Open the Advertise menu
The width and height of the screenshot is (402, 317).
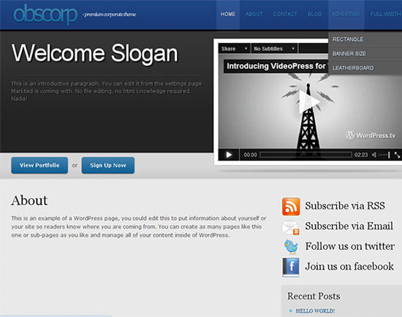[346, 15]
